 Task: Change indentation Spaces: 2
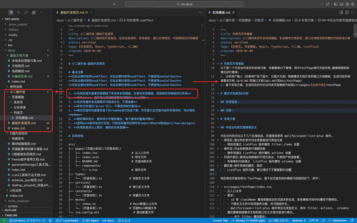[x=299, y=220]
